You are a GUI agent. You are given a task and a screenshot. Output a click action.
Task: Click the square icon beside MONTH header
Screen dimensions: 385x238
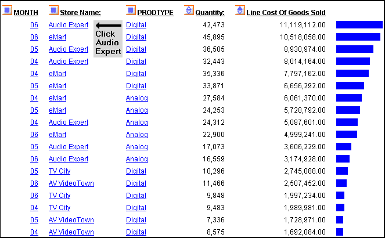7,10
